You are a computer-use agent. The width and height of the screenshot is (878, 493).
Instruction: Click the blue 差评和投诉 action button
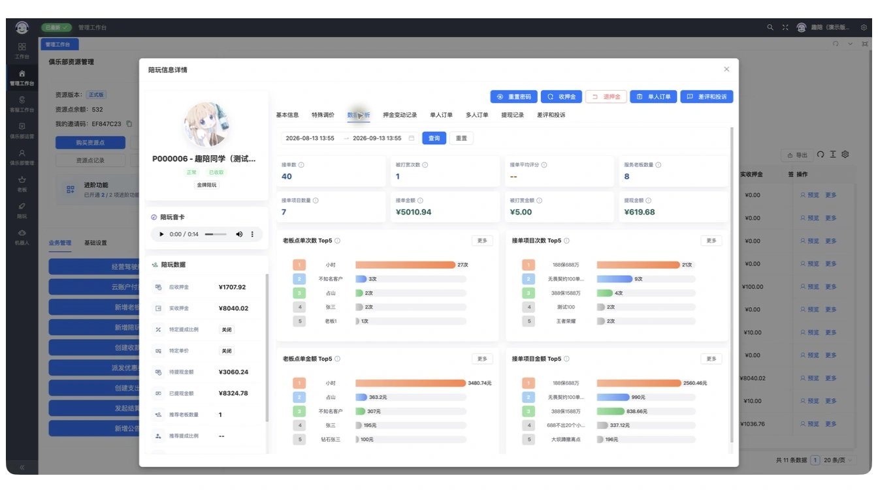[707, 97]
